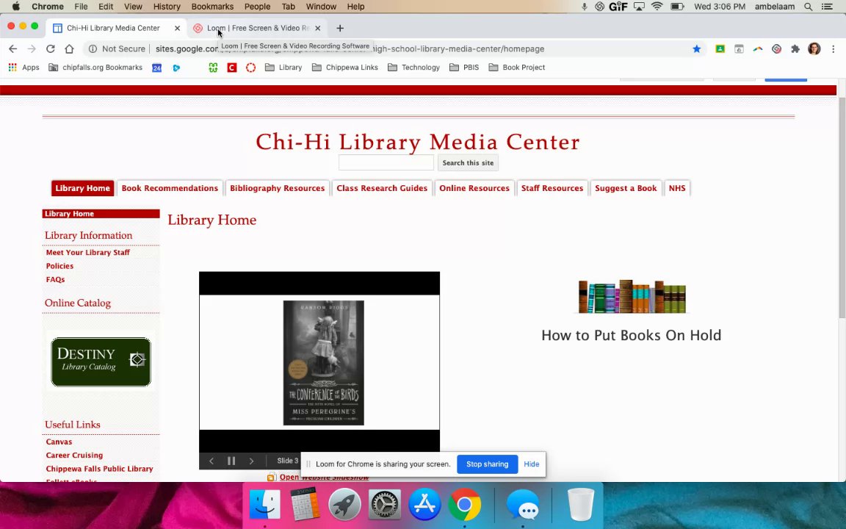Select the Class Research Guides tab
Viewport: 846px width, 529px height.
click(x=382, y=188)
